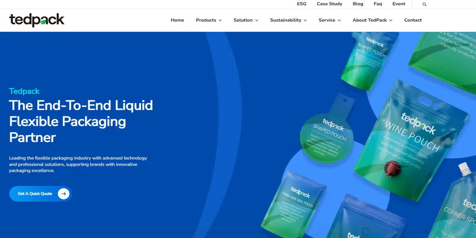
Task: Open the Blog link
Action: pyautogui.click(x=358, y=4)
